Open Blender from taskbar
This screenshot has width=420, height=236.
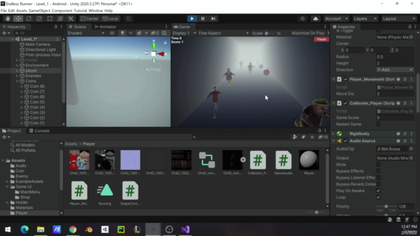click(89, 229)
